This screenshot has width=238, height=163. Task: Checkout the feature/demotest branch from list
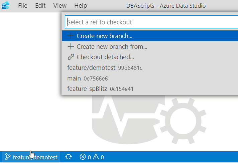click(91, 68)
